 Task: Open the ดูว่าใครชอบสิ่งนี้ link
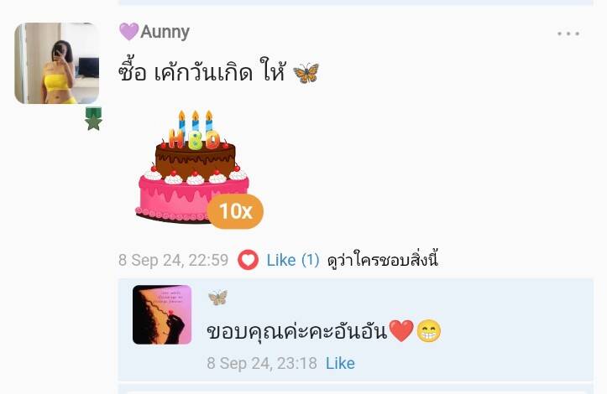[x=383, y=260]
